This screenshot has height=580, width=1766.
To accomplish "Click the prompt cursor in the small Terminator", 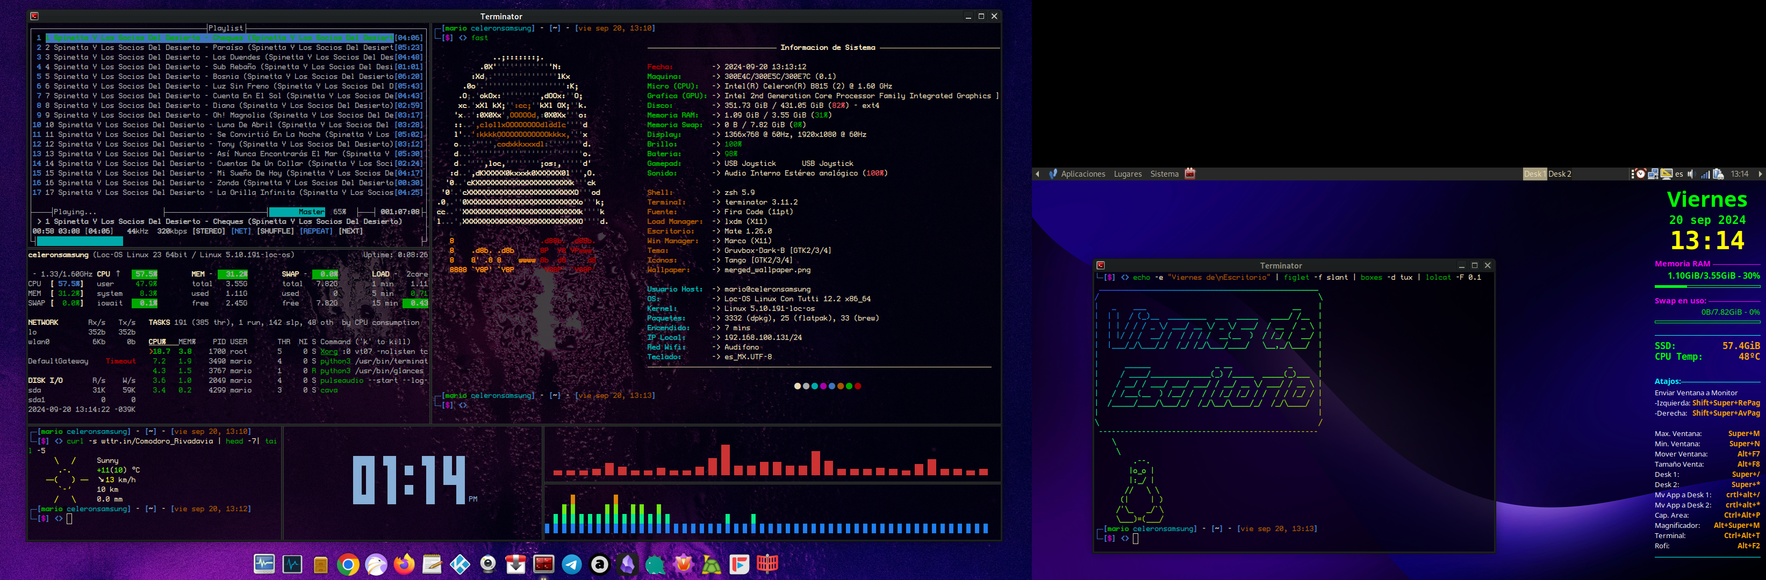I will click(1135, 539).
